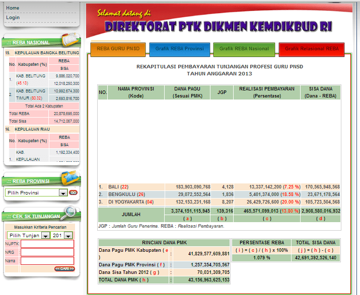Click the REBA Nasional folder icon
This screenshot has height=295, width=360.
point(70,39)
